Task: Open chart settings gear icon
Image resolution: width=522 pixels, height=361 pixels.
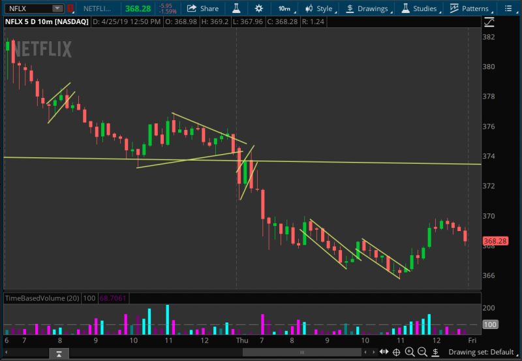Action: click(x=259, y=8)
